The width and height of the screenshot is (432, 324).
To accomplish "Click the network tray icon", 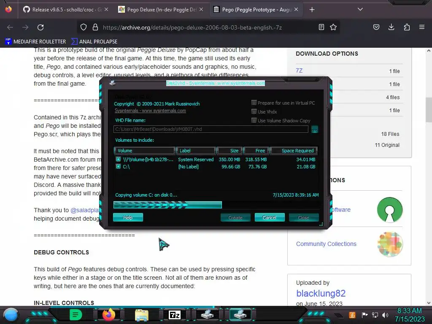I will point(375,315).
